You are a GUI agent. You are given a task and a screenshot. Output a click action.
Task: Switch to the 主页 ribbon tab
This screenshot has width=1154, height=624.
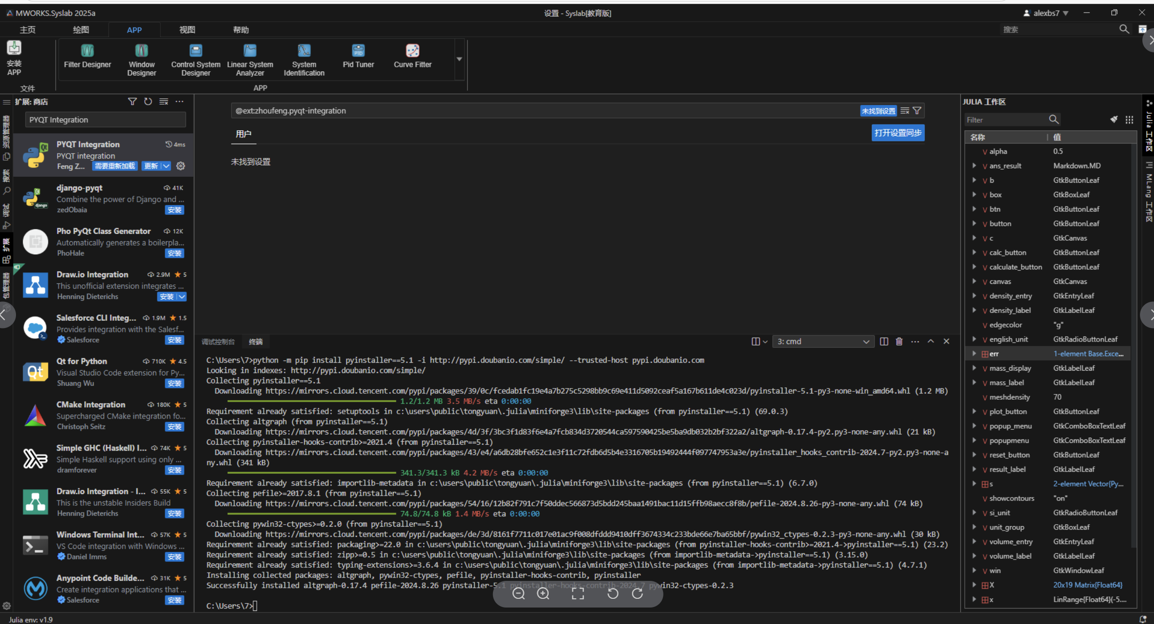[x=28, y=30]
